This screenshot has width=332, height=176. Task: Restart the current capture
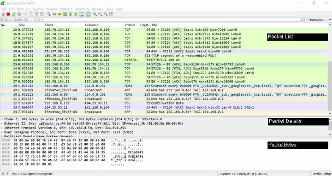pyautogui.click(x=13, y=14)
